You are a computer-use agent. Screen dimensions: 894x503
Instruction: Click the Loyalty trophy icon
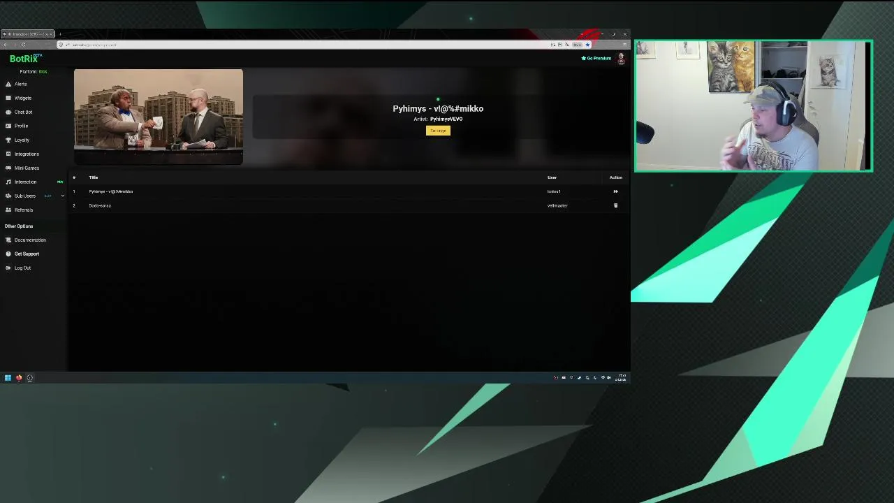pos(8,140)
